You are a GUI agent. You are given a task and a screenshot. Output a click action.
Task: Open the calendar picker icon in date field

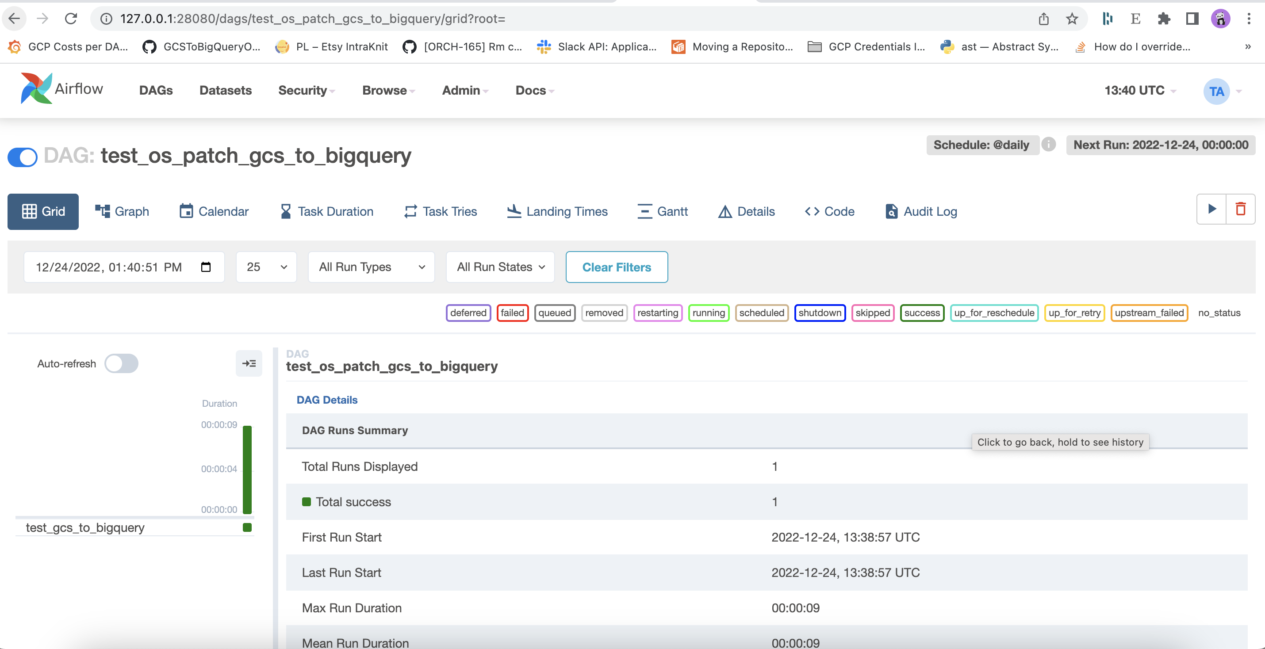pos(206,267)
